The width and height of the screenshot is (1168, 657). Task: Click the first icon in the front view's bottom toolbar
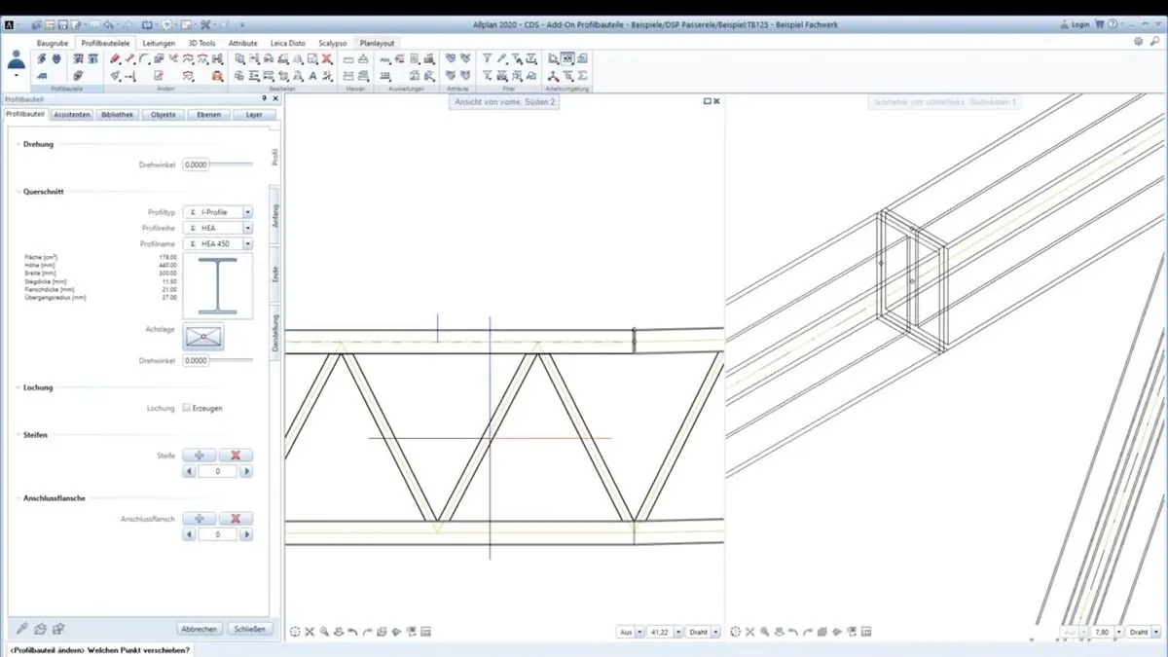click(x=295, y=632)
